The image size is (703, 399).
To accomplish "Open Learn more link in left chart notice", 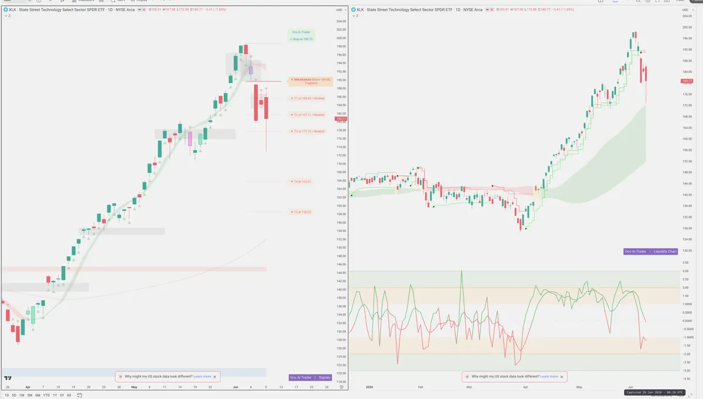I will tap(202, 377).
